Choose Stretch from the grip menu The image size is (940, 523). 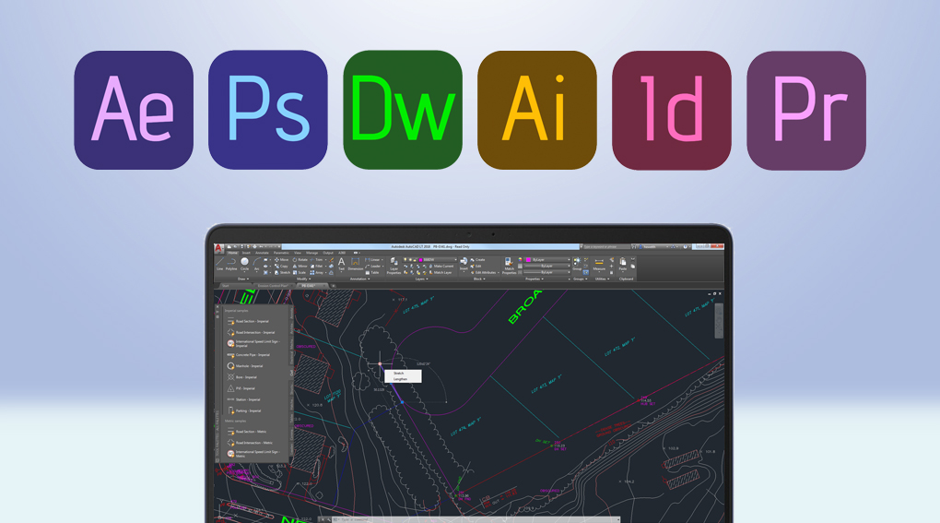[399, 374]
